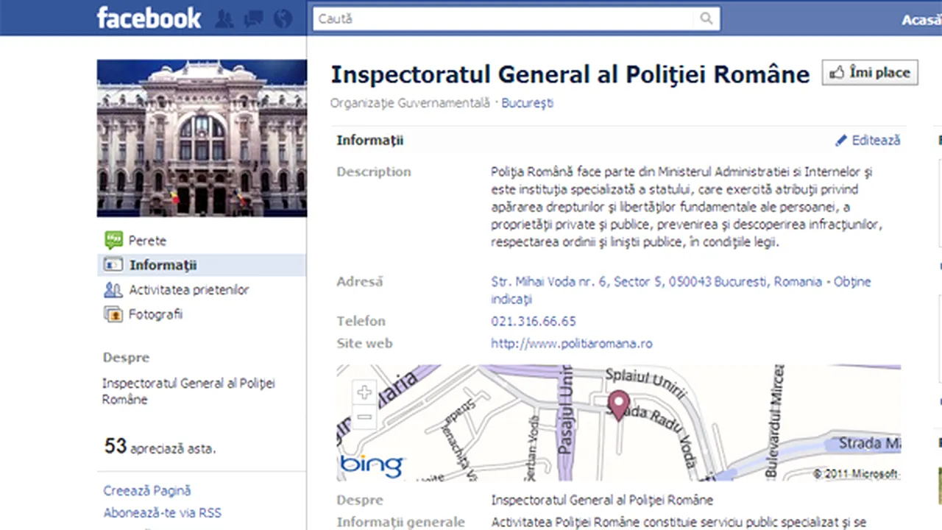Click the Despre heading in left sidebar

coord(126,358)
